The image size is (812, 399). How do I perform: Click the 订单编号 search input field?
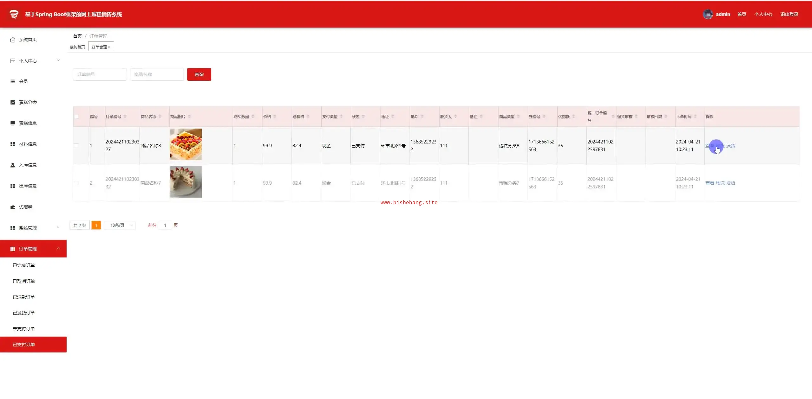(x=100, y=74)
